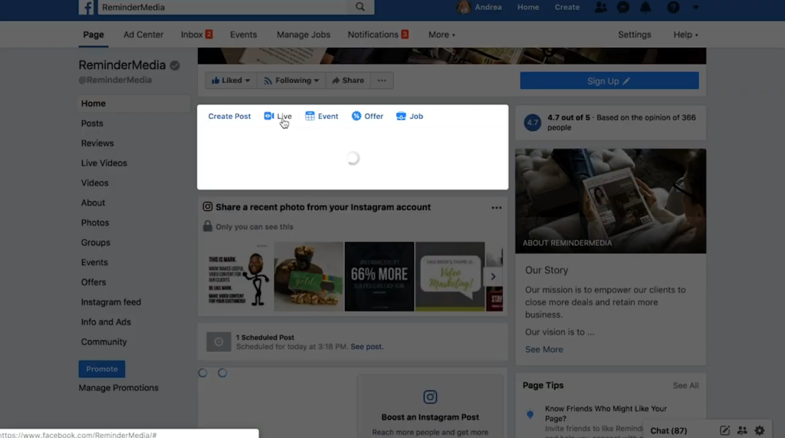Expand the Liked dropdown
Viewport: 785px width, 438px height.
[231, 81]
